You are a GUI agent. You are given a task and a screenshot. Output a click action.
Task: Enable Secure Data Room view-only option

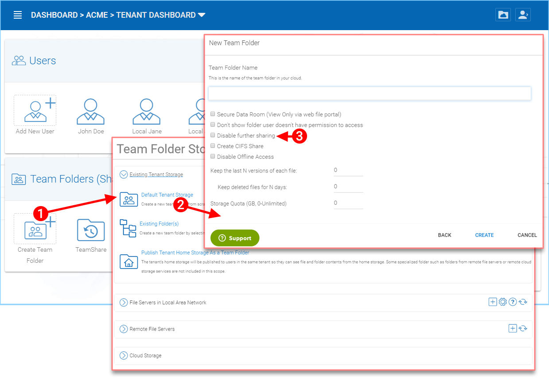click(x=212, y=113)
